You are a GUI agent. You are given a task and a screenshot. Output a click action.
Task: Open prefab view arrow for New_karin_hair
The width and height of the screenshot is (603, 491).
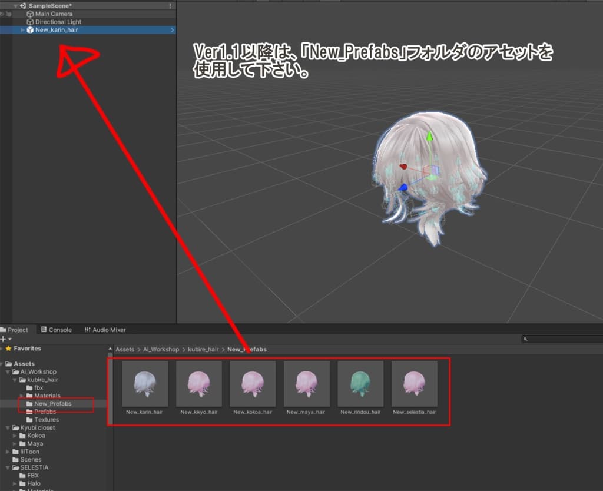click(172, 30)
